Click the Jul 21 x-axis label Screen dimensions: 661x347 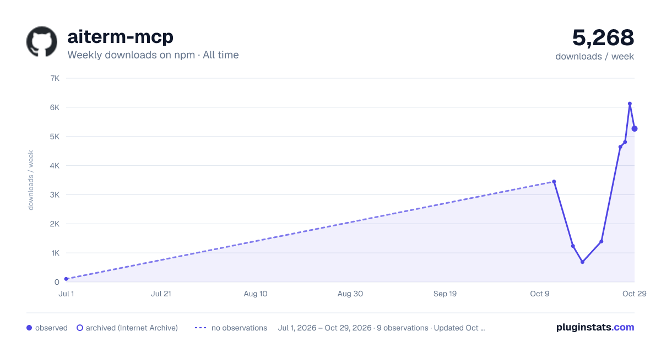coord(161,294)
